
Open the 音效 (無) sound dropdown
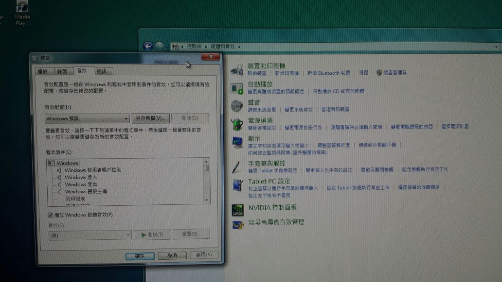point(90,235)
